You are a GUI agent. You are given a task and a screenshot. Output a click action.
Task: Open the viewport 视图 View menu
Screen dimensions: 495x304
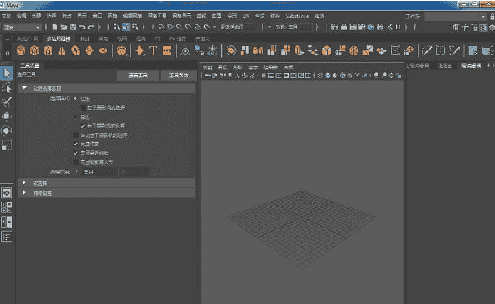point(207,67)
